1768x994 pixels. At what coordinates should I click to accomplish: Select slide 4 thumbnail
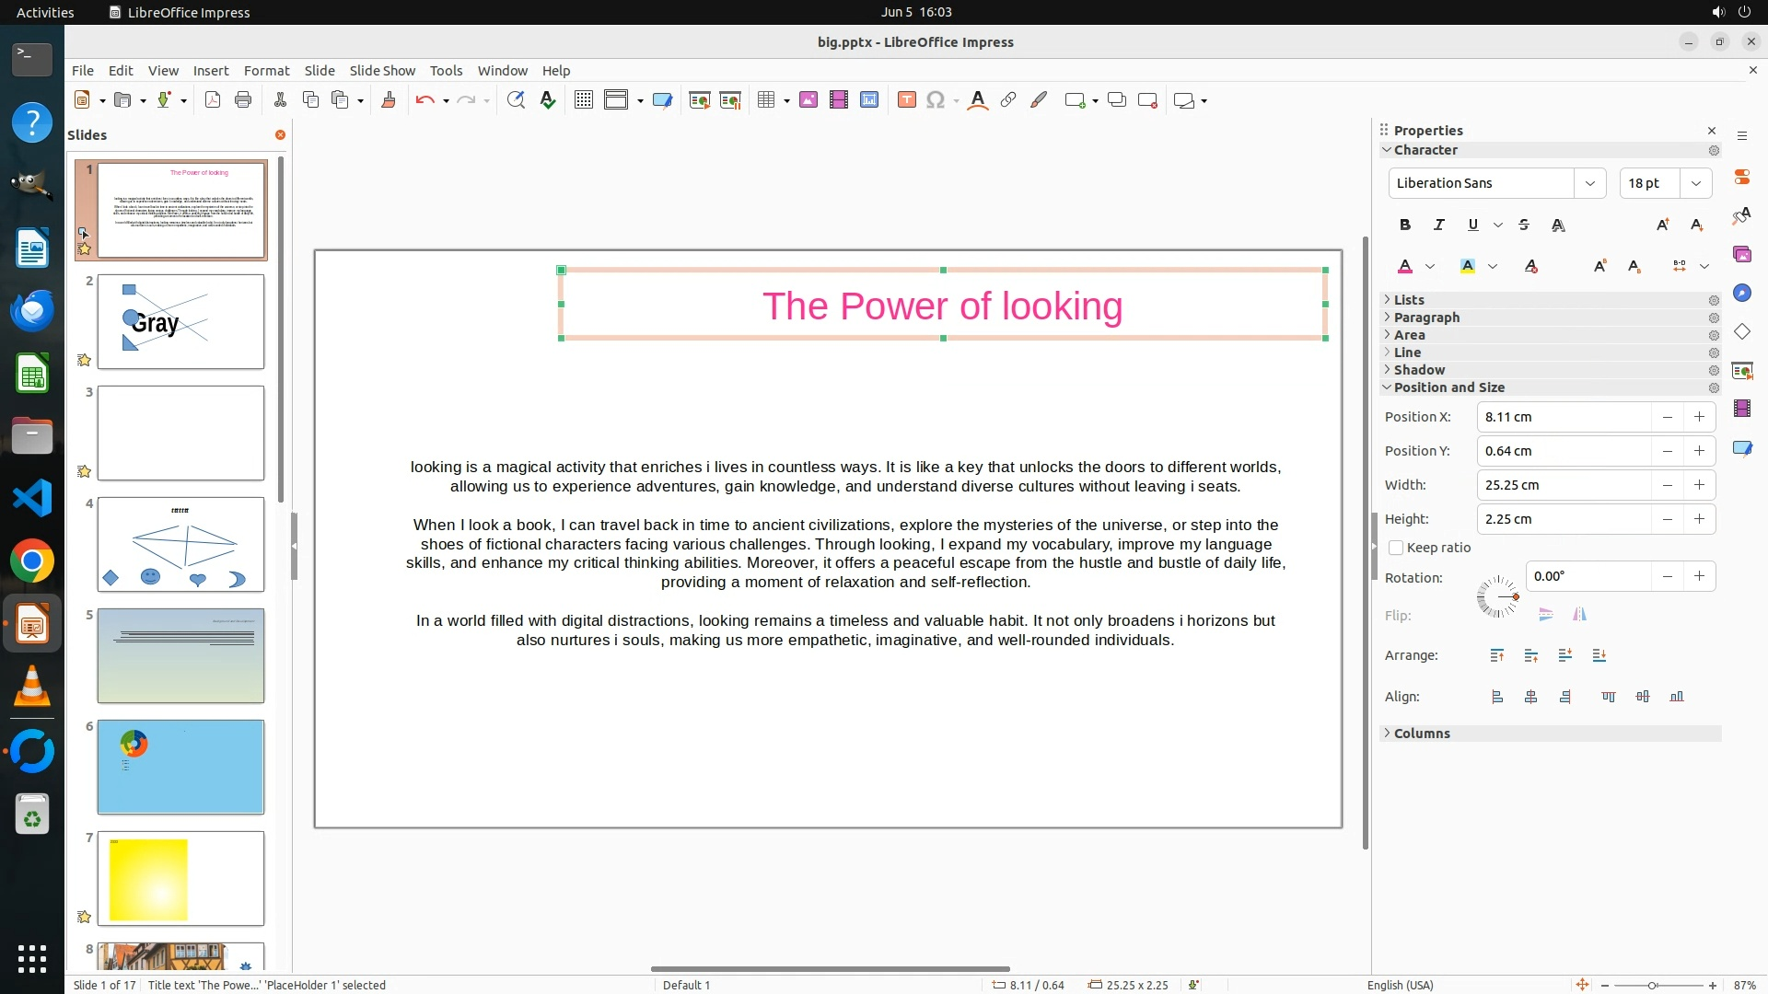coord(180,544)
